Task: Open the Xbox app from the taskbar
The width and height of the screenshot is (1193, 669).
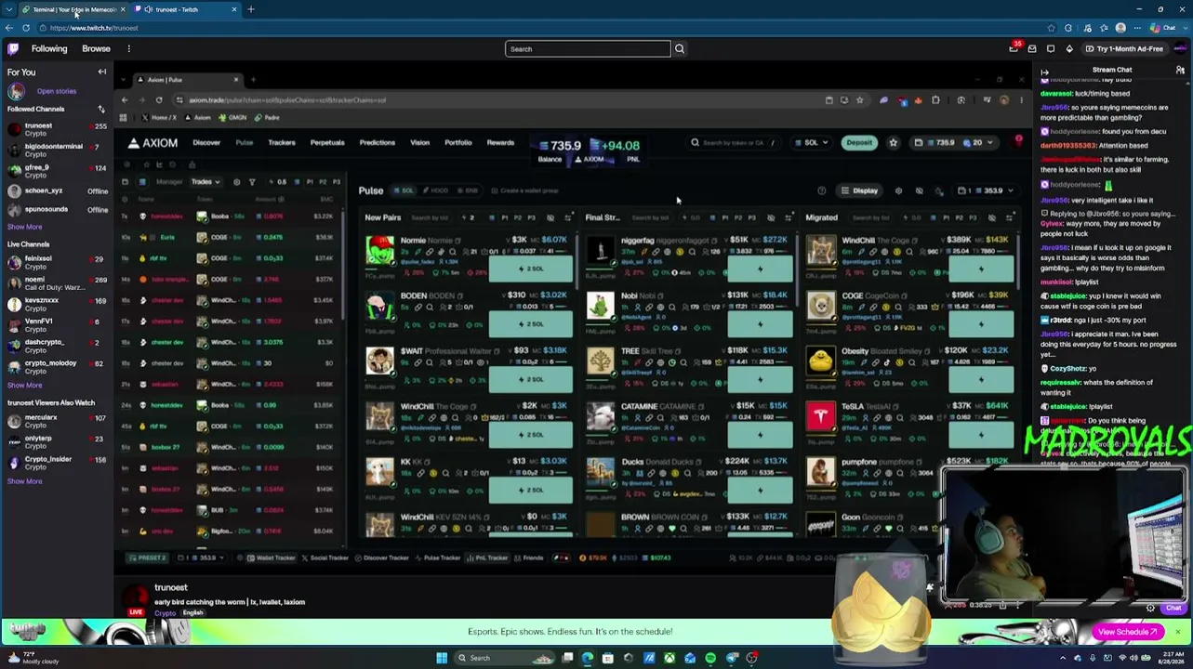Action: pyautogui.click(x=669, y=658)
